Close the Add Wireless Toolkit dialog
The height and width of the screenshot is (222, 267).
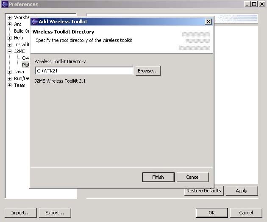point(209,22)
